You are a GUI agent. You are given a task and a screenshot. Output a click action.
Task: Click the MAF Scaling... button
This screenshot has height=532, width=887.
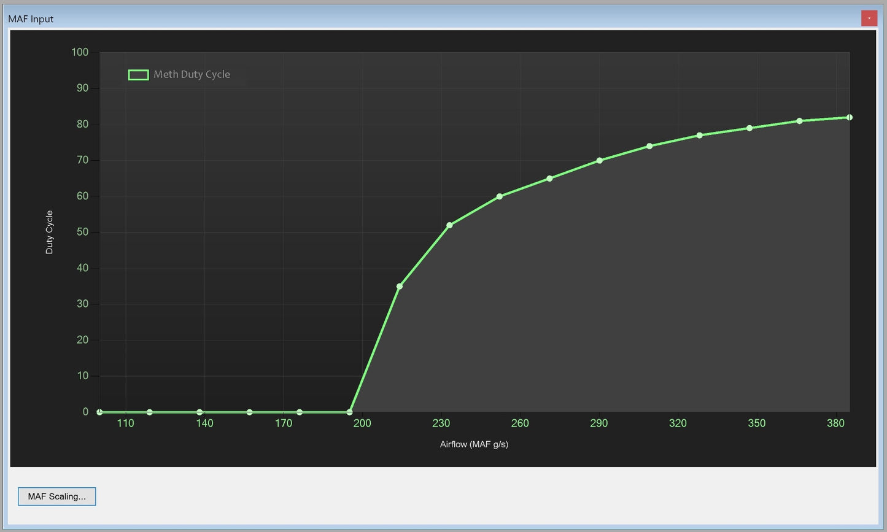[x=56, y=496]
